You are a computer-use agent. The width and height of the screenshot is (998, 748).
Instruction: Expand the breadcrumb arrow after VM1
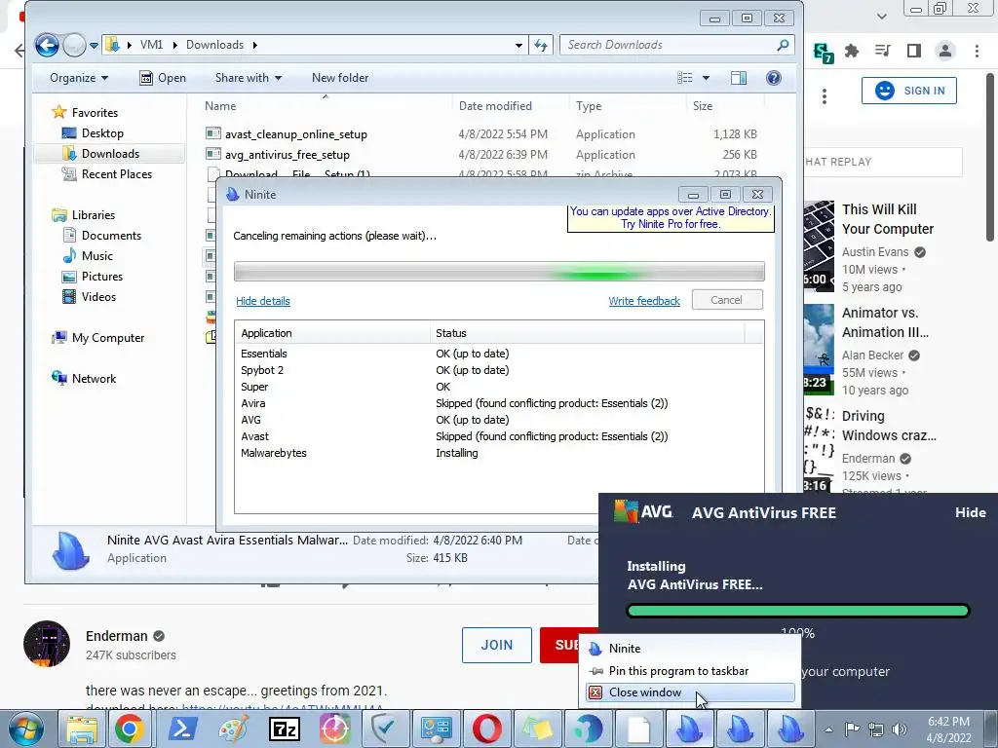pos(174,45)
